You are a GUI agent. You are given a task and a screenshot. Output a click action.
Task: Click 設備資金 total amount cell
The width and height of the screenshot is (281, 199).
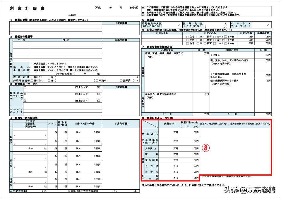pos(201,72)
